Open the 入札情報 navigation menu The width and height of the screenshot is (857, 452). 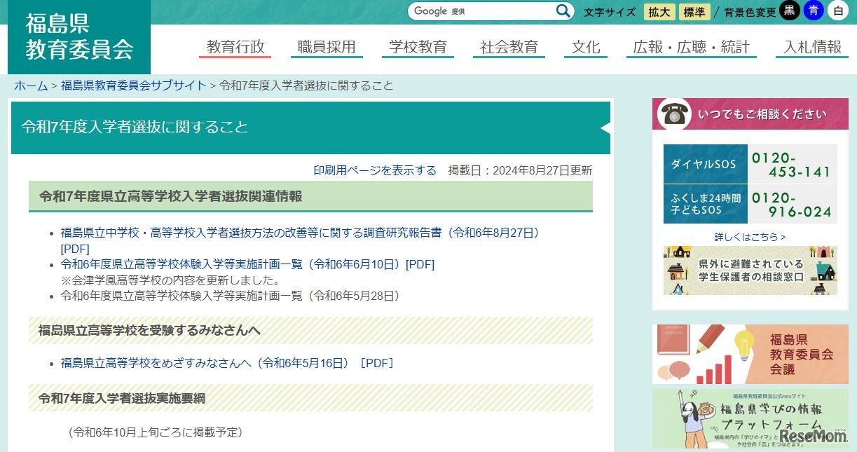811,46
